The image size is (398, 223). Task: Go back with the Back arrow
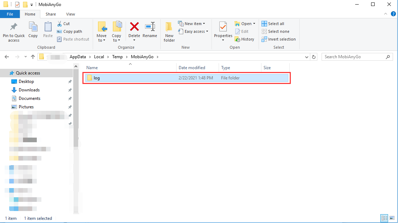[x=7, y=57]
